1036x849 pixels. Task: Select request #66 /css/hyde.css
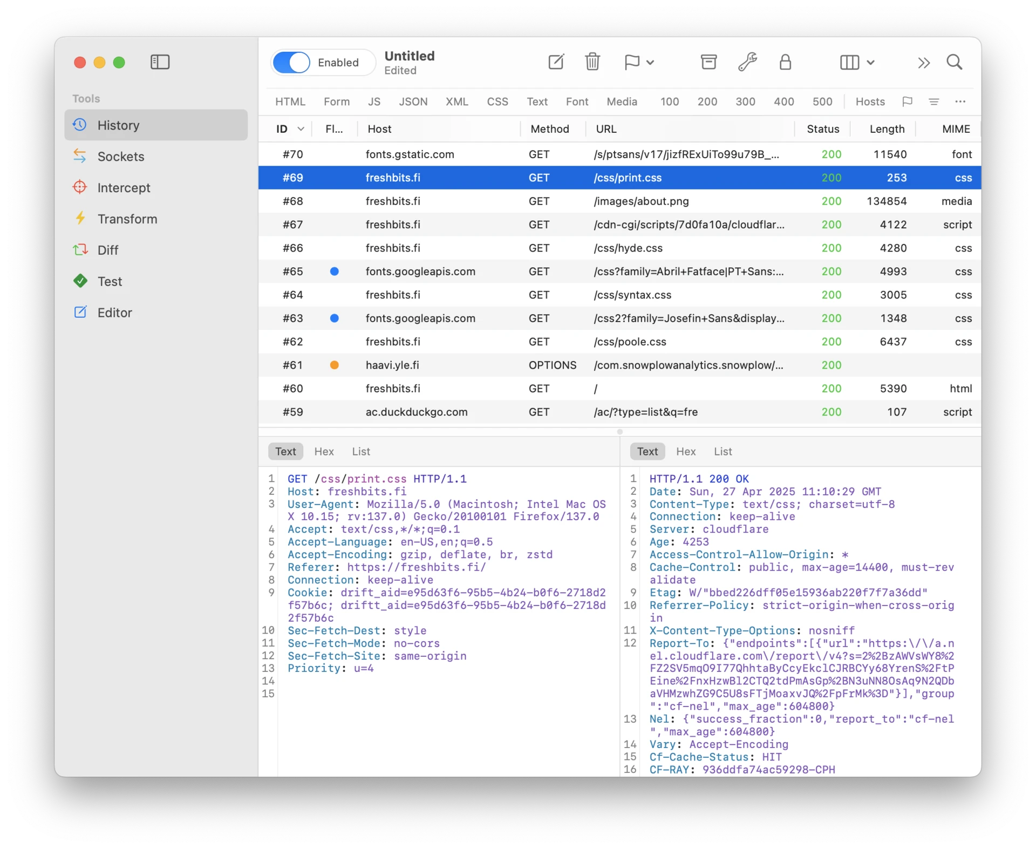tap(619, 248)
